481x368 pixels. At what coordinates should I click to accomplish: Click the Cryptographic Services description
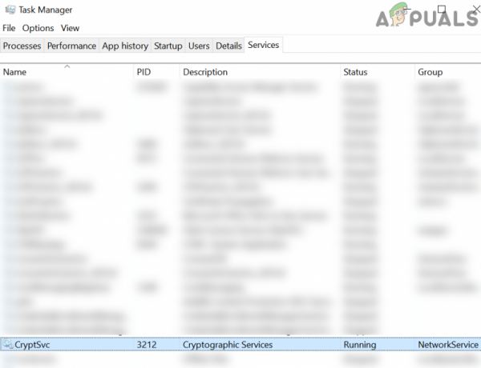click(x=228, y=345)
